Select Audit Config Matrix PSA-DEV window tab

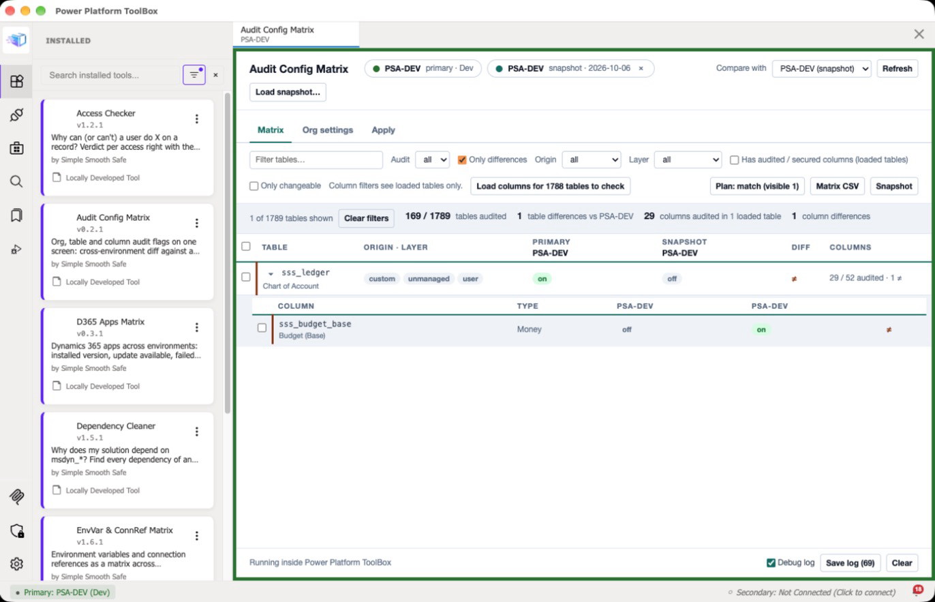tap(296, 34)
